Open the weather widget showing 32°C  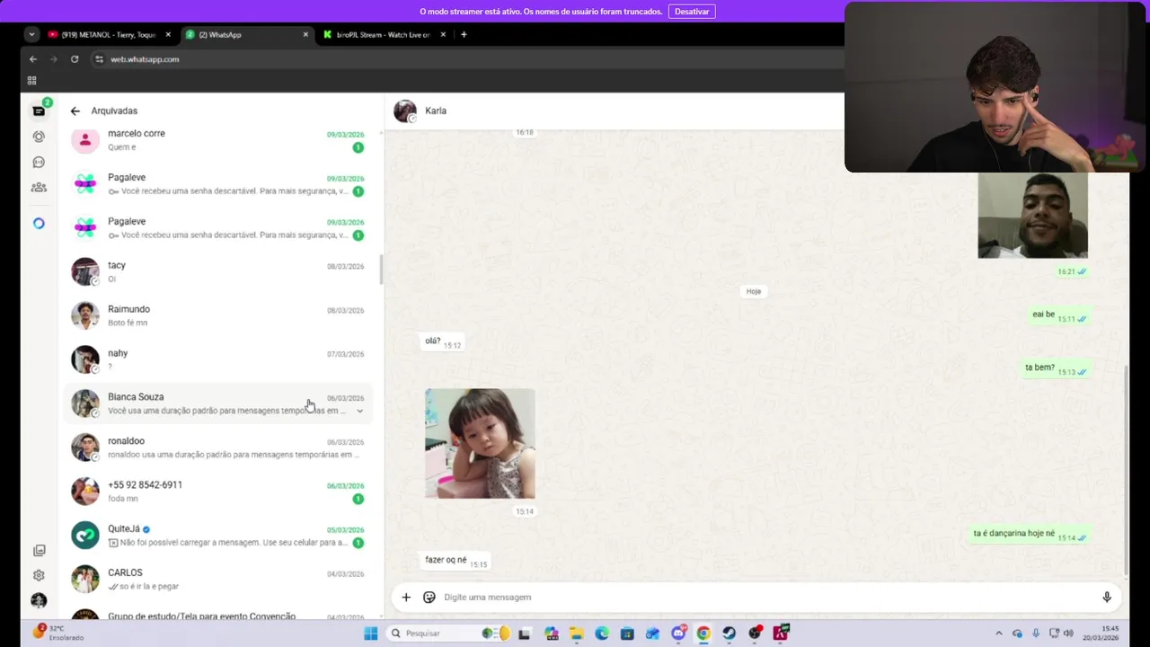click(58, 633)
